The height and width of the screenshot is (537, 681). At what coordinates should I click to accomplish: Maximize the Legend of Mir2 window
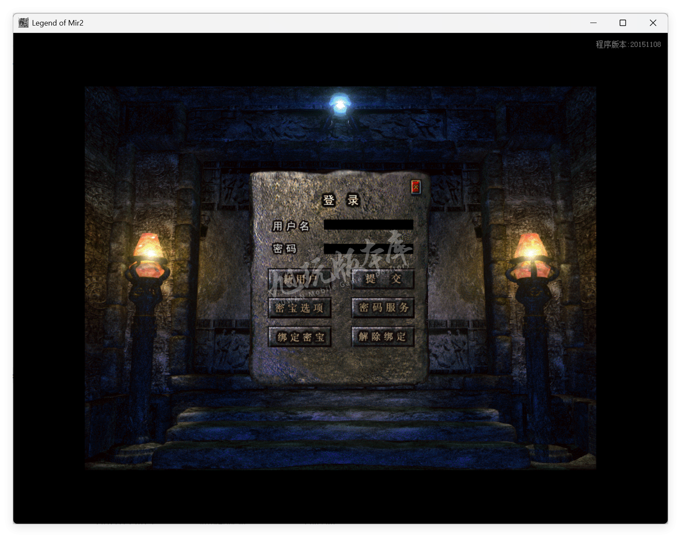click(x=623, y=23)
